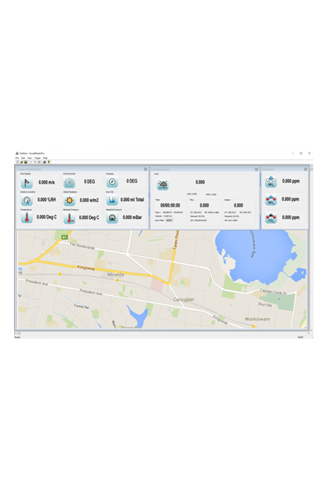
Task: Click the Global Radiation sun icon
Action: point(69,200)
